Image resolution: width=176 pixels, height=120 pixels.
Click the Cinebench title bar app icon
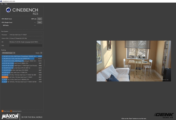point(1,1)
